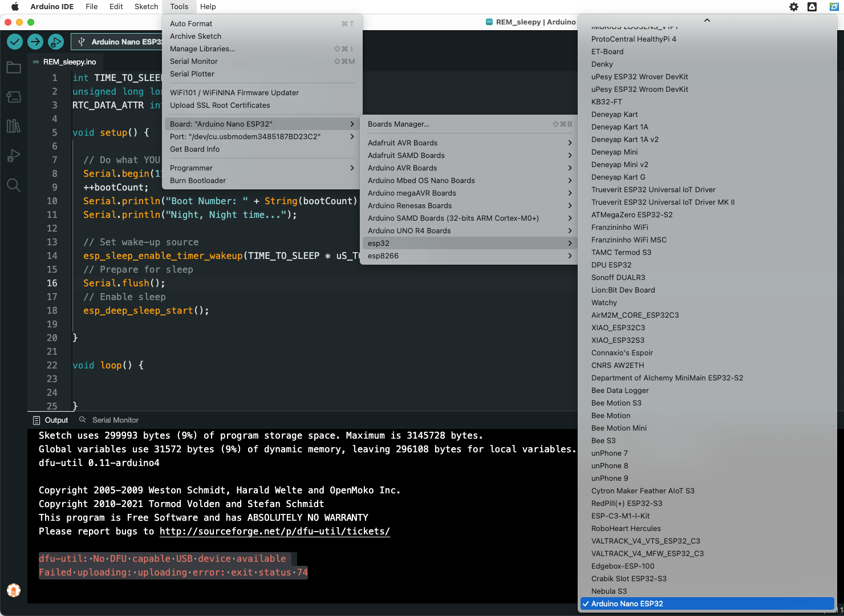Open the board selector dropdown in toolbar
Image resolution: width=844 pixels, height=616 pixels.
click(117, 42)
